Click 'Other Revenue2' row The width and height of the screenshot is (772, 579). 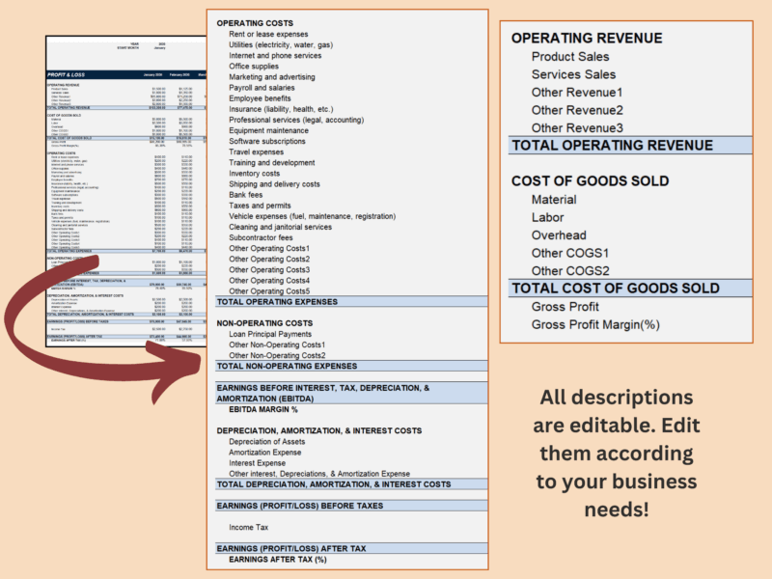pos(577,110)
